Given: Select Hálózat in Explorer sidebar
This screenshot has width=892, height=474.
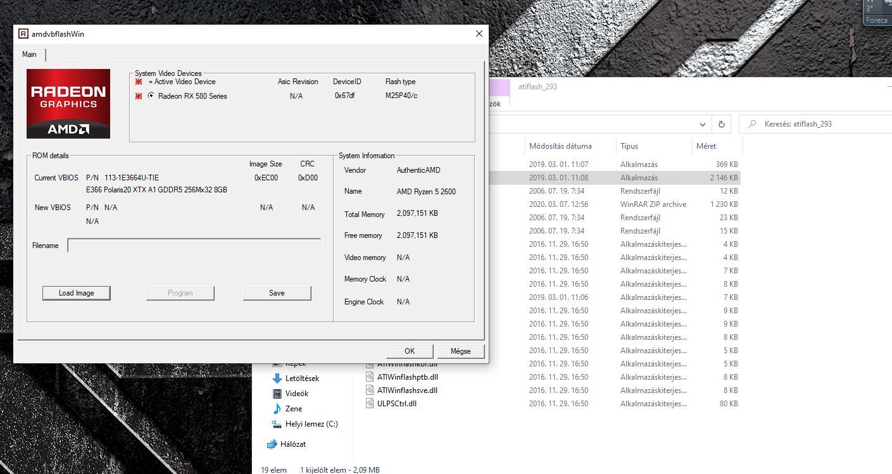Looking at the screenshot, I should pos(293,444).
